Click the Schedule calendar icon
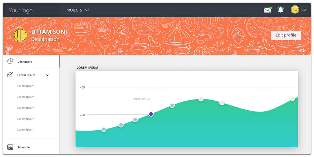This screenshot has width=314, height=157. tap(10, 147)
